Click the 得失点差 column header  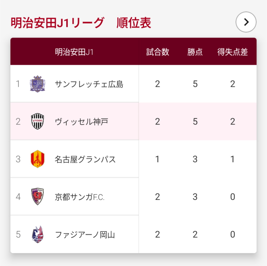233,52
